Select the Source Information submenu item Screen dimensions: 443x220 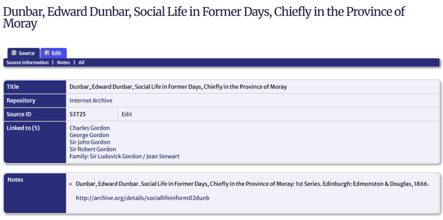pos(27,63)
